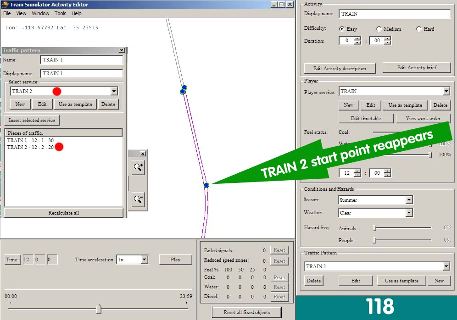The width and height of the screenshot is (457, 320).
Task: Open the Tools menu
Action: click(60, 13)
